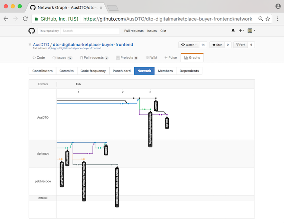The width and height of the screenshot is (284, 223).
Task: Open Dependents list
Action: (189, 71)
